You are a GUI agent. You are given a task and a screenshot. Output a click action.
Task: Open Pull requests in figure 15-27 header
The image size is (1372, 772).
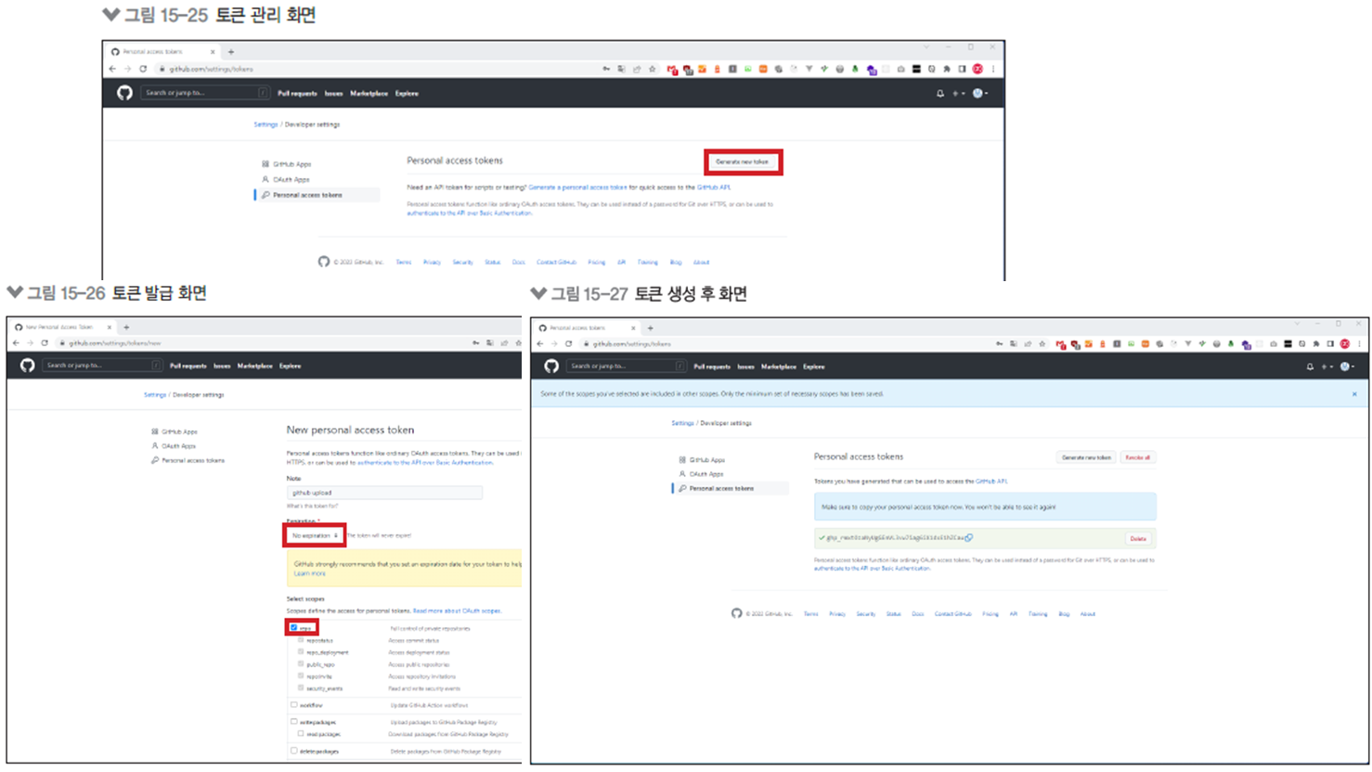point(712,367)
